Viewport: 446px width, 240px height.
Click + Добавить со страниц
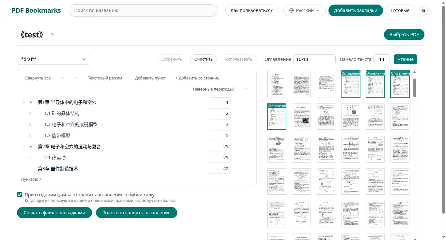point(198,78)
